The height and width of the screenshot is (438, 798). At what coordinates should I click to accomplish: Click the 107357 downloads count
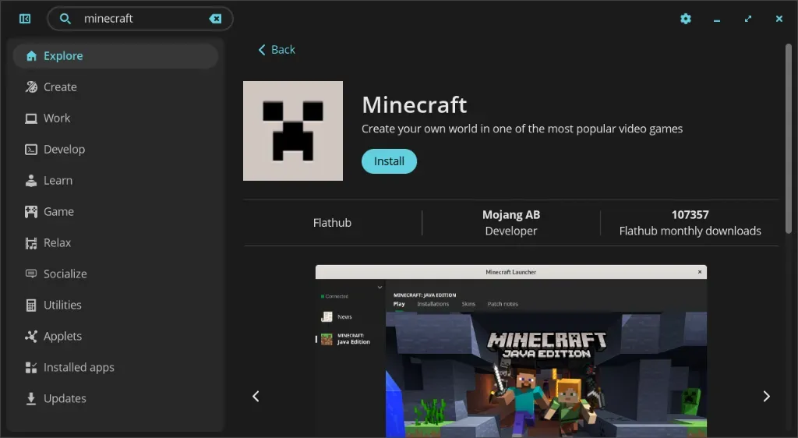[690, 214]
